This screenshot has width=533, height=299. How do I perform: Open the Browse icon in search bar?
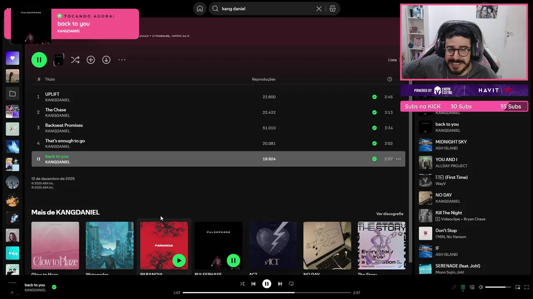click(x=332, y=9)
